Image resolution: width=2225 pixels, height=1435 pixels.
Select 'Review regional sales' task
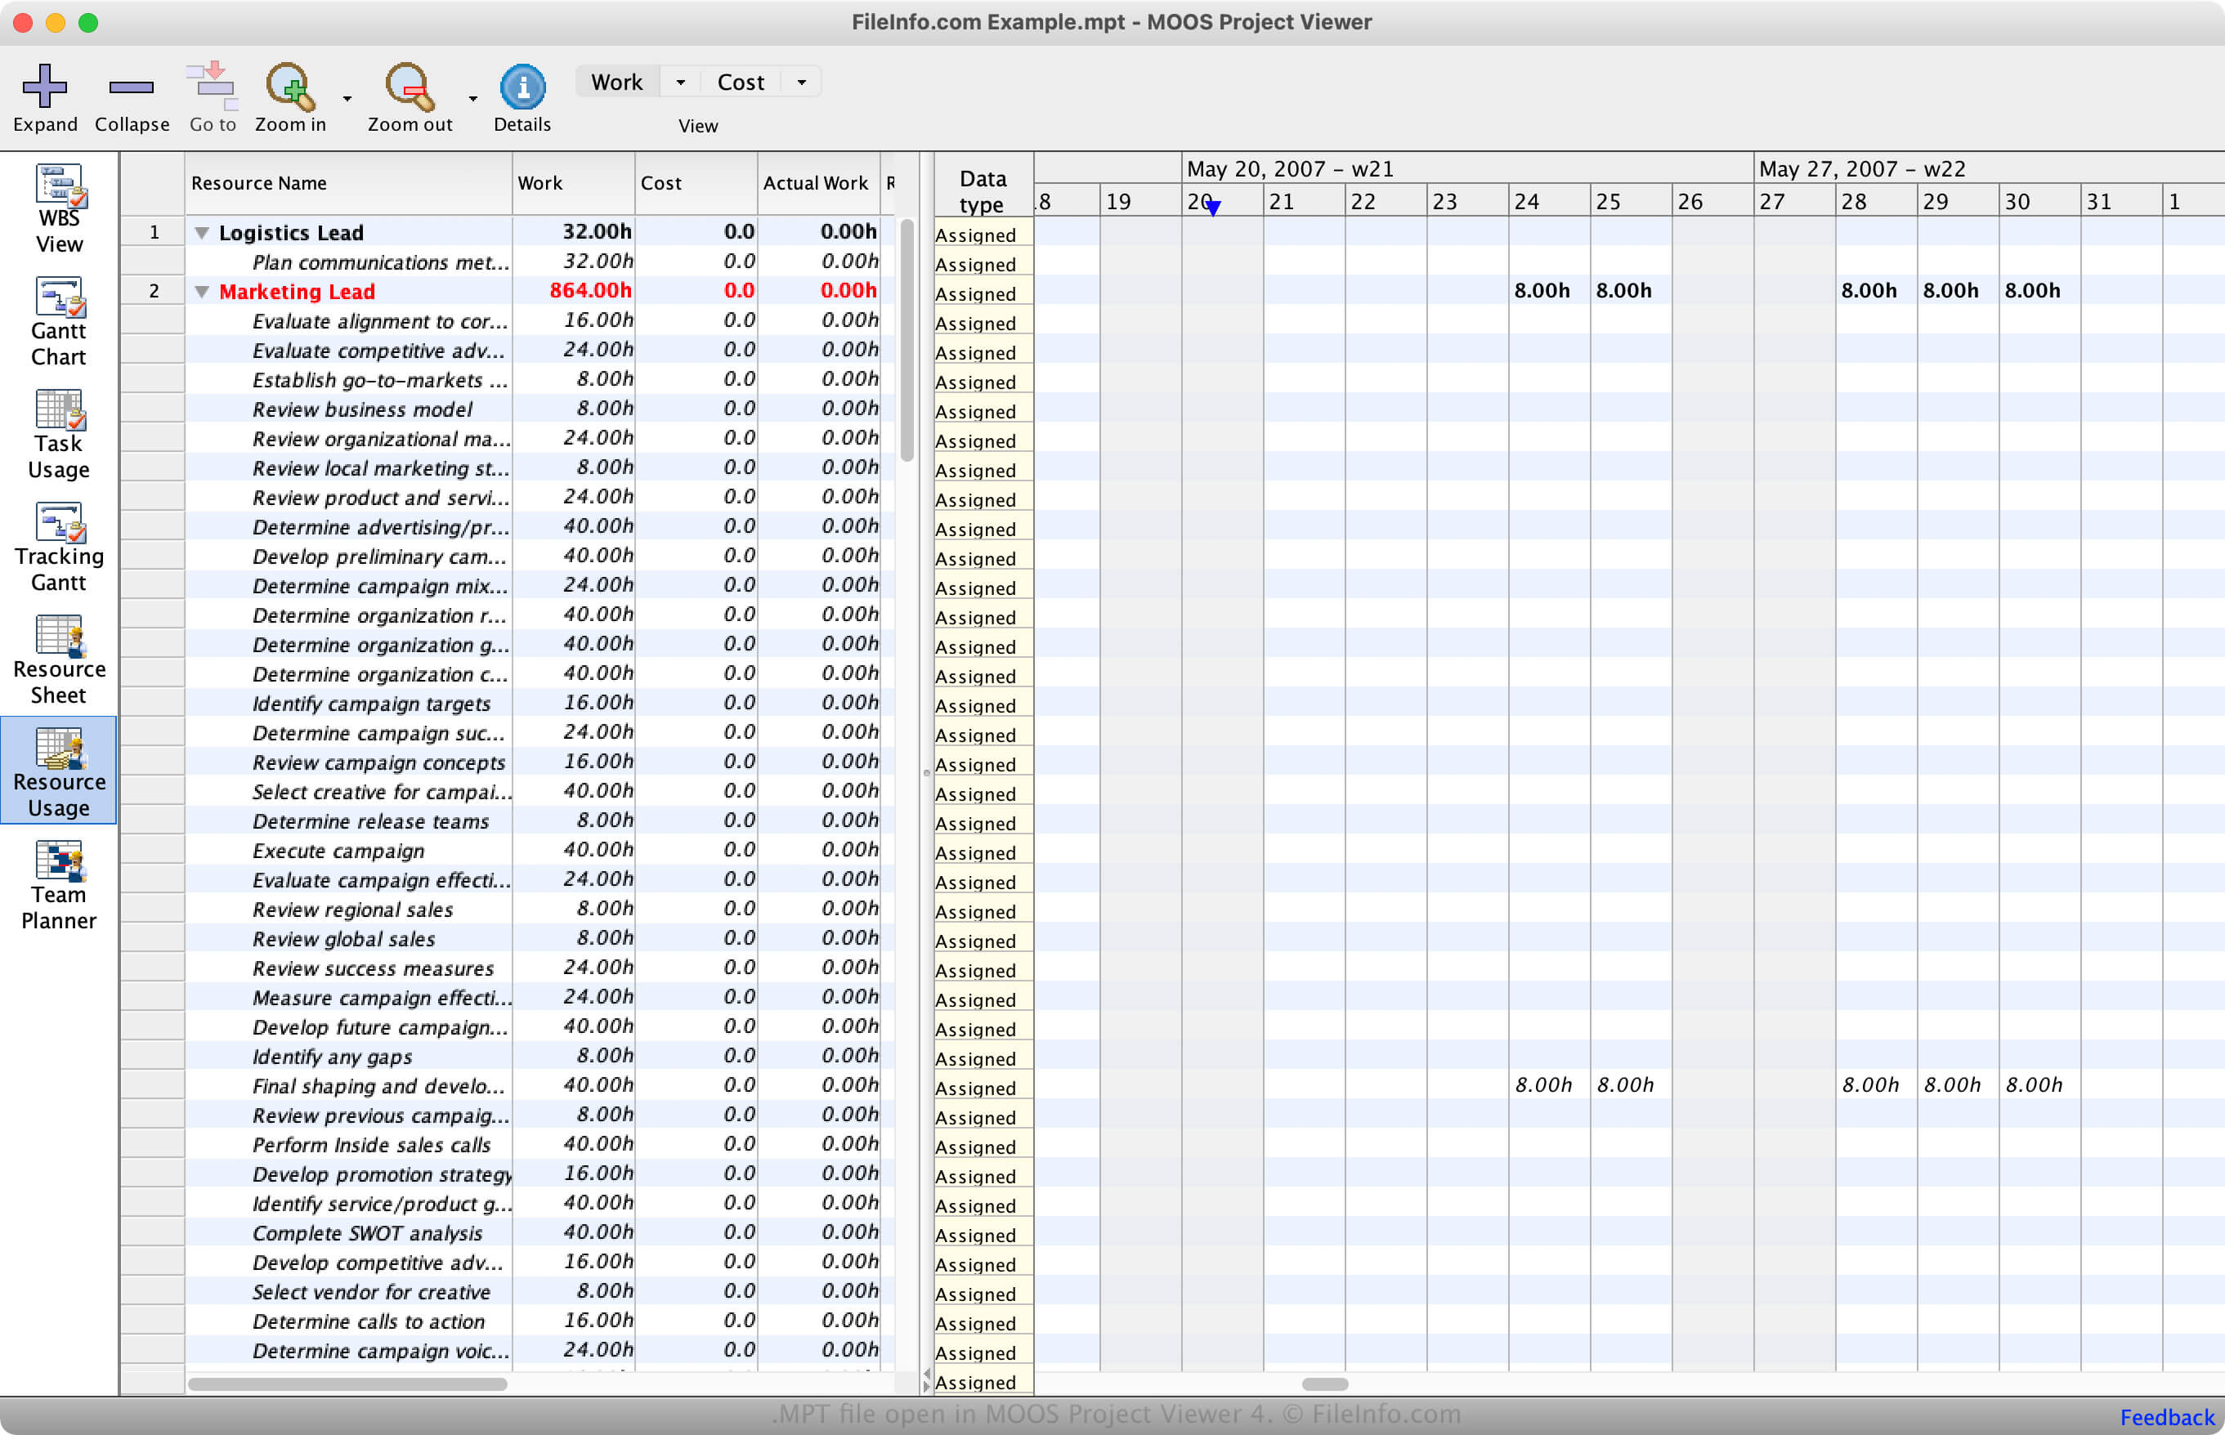pyautogui.click(x=352, y=910)
